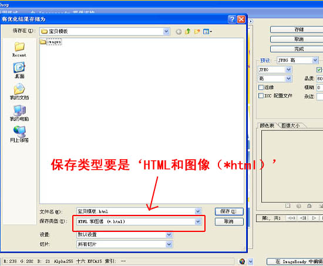Go to Desktop (桌面) location

pyautogui.click(x=19, y=70)
